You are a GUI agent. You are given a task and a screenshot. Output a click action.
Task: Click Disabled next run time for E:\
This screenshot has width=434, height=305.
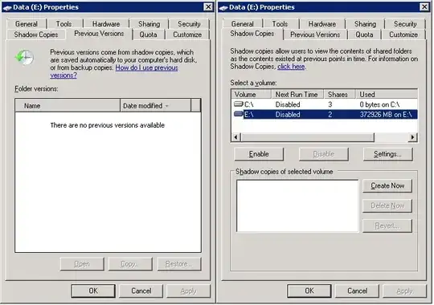(288, 115)
